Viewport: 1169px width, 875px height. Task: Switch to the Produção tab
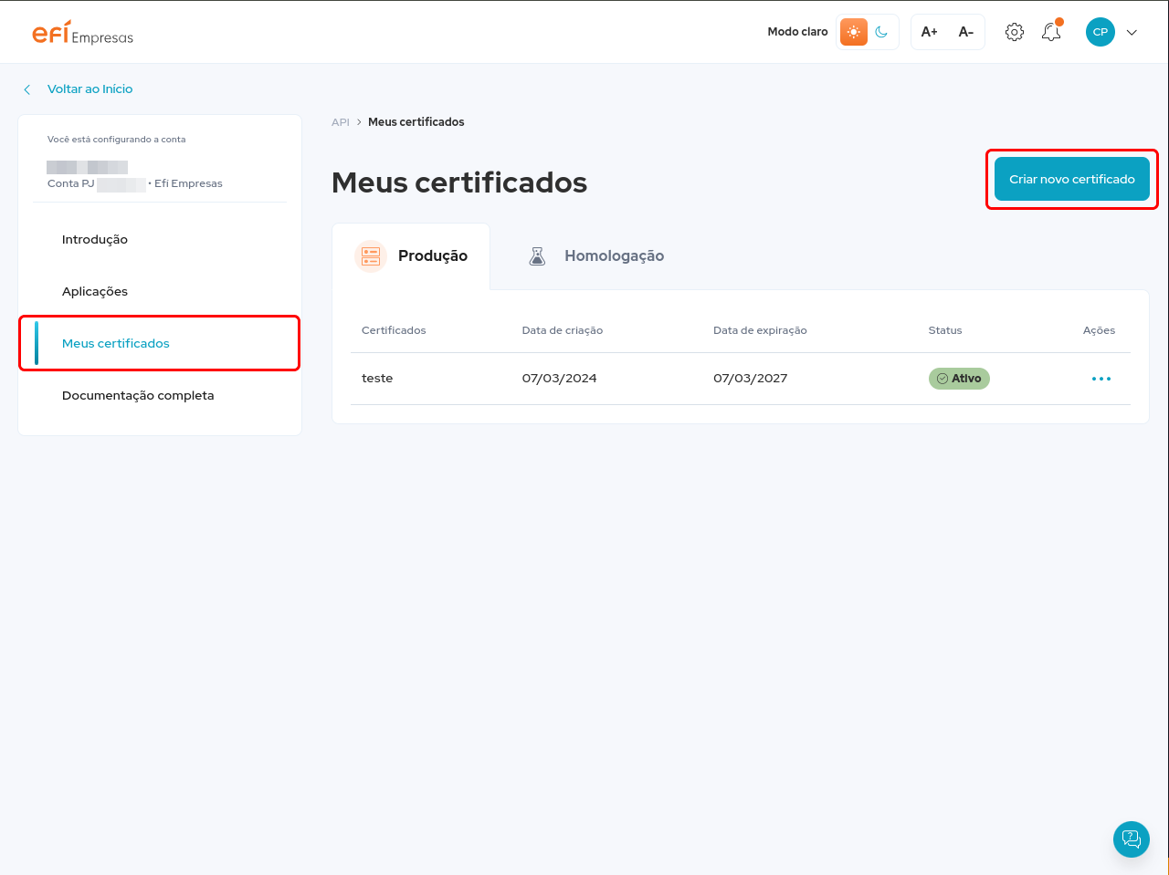pos(411,256)
